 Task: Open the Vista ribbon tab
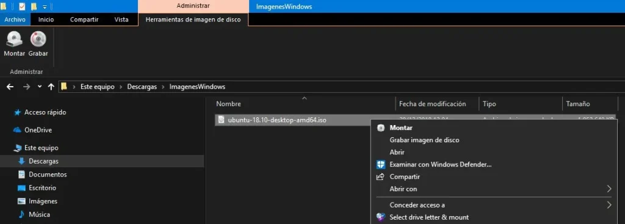pyautogui.click(x=121, y=19)
